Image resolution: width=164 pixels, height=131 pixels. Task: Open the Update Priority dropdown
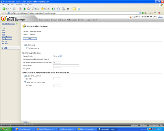point(57,56)
